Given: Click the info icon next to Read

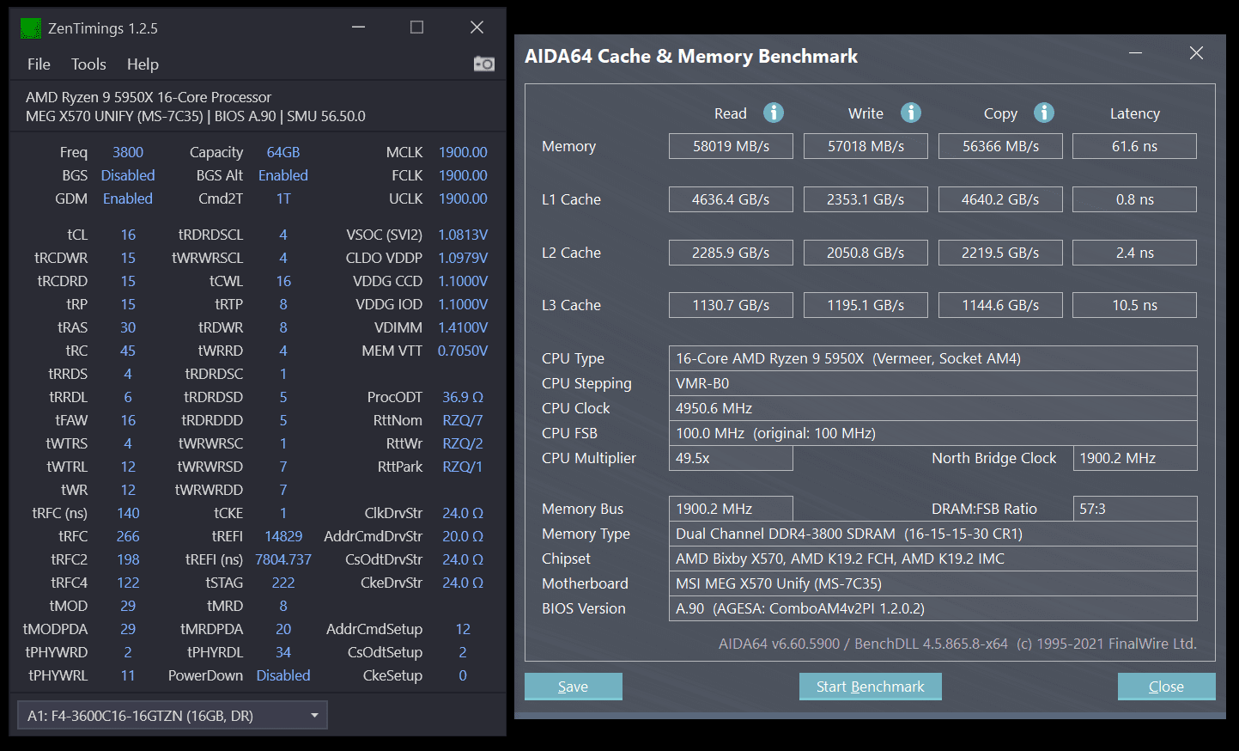Looking at the screenshot, I should tap(774, 113).
